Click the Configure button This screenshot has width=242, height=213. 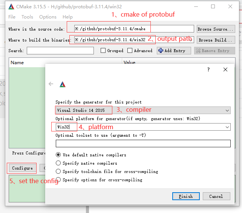pyautogui.click(x=23, y=168)
